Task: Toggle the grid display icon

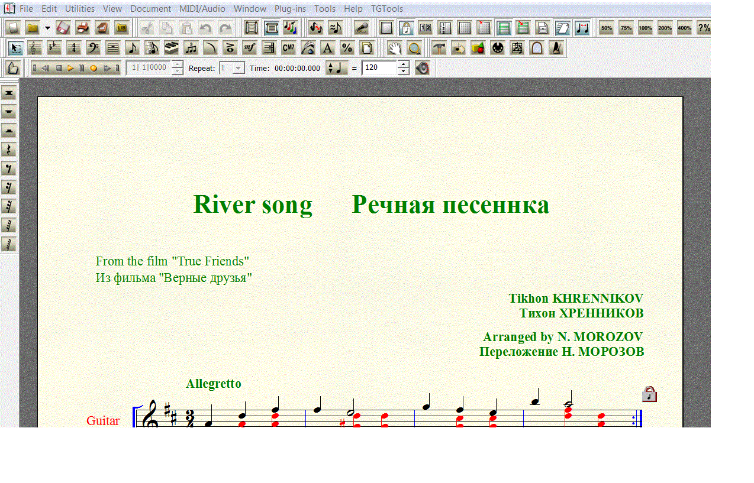Action: click(465, 28)
